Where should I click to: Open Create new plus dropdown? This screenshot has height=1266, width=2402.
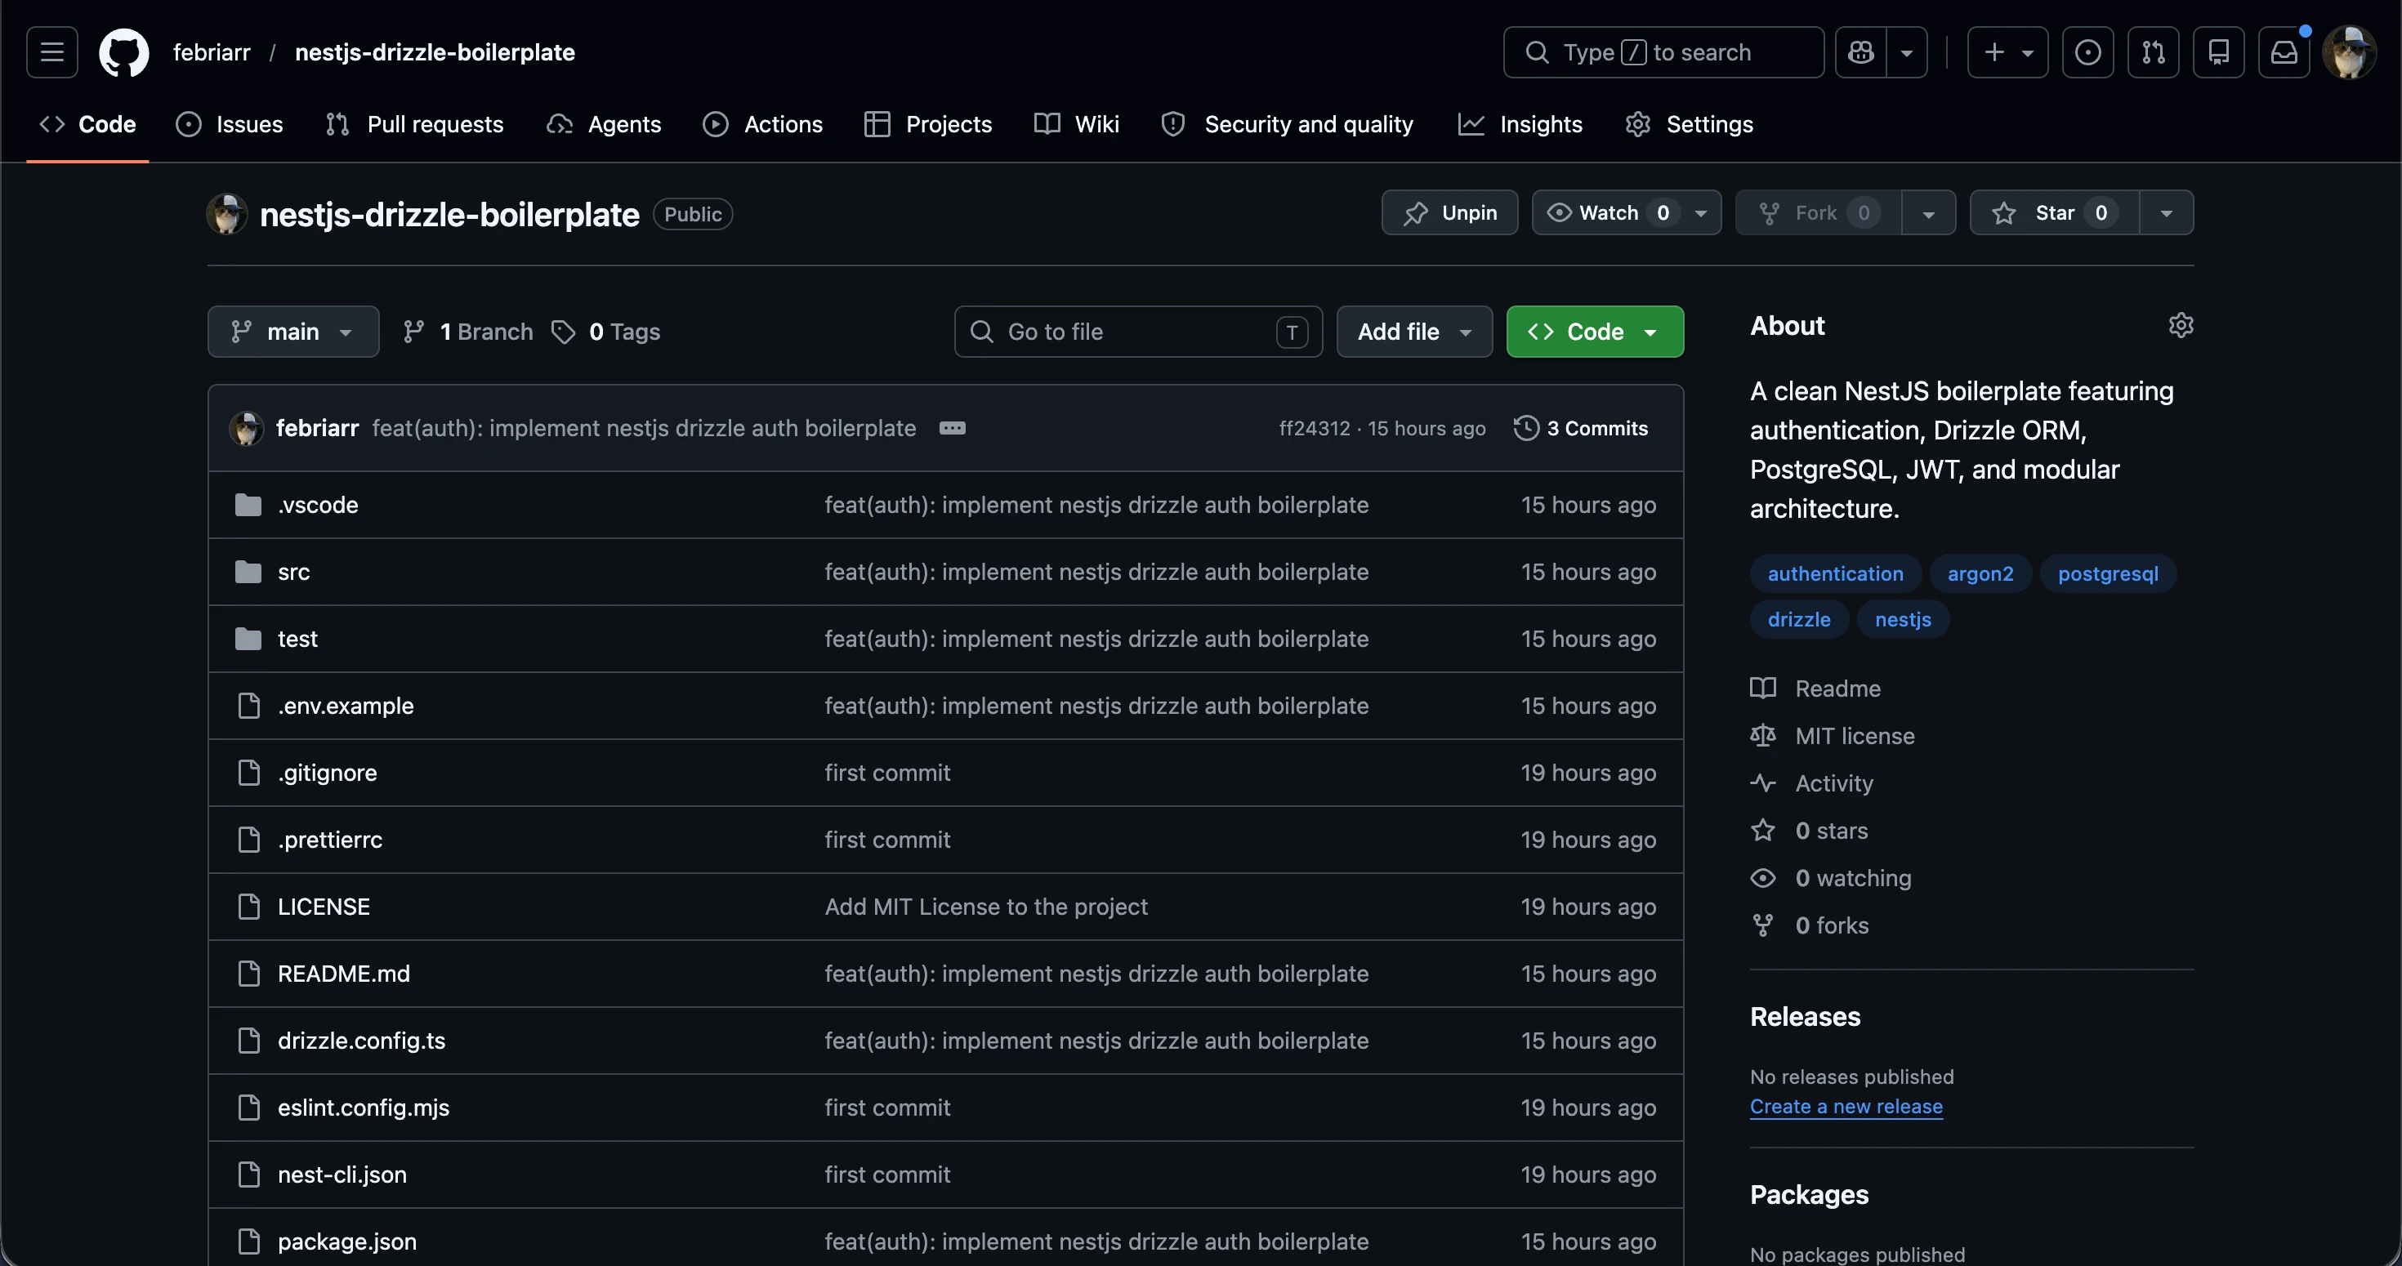click(2007, 52)
